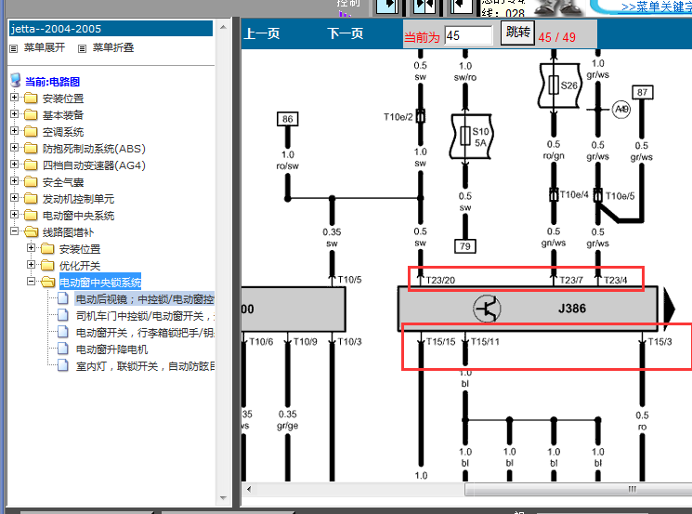This screenshot has height=514, width=692.
Task: Click the left tree panel scroll-up arrow
Action: point(223,27)
